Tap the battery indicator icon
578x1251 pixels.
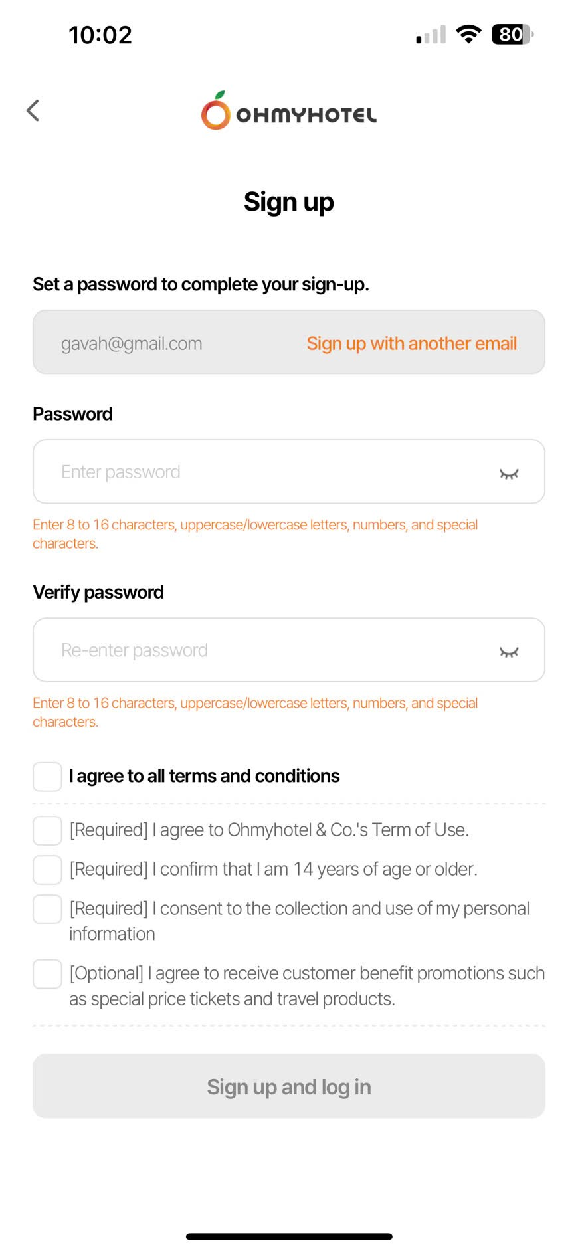tap(512, 35)
